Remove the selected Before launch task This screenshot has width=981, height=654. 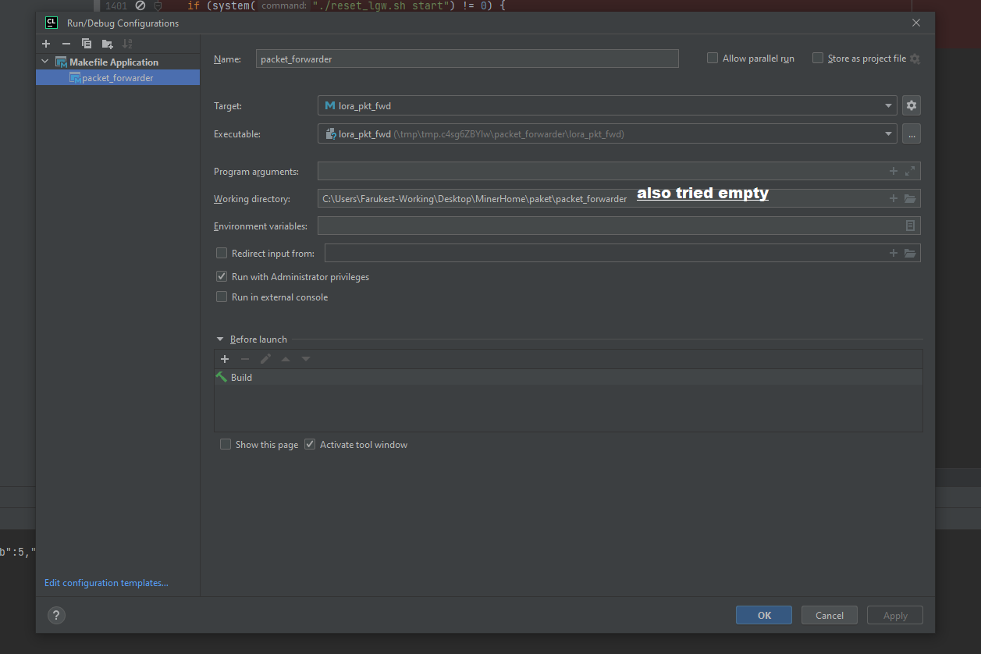click(245, 359)
